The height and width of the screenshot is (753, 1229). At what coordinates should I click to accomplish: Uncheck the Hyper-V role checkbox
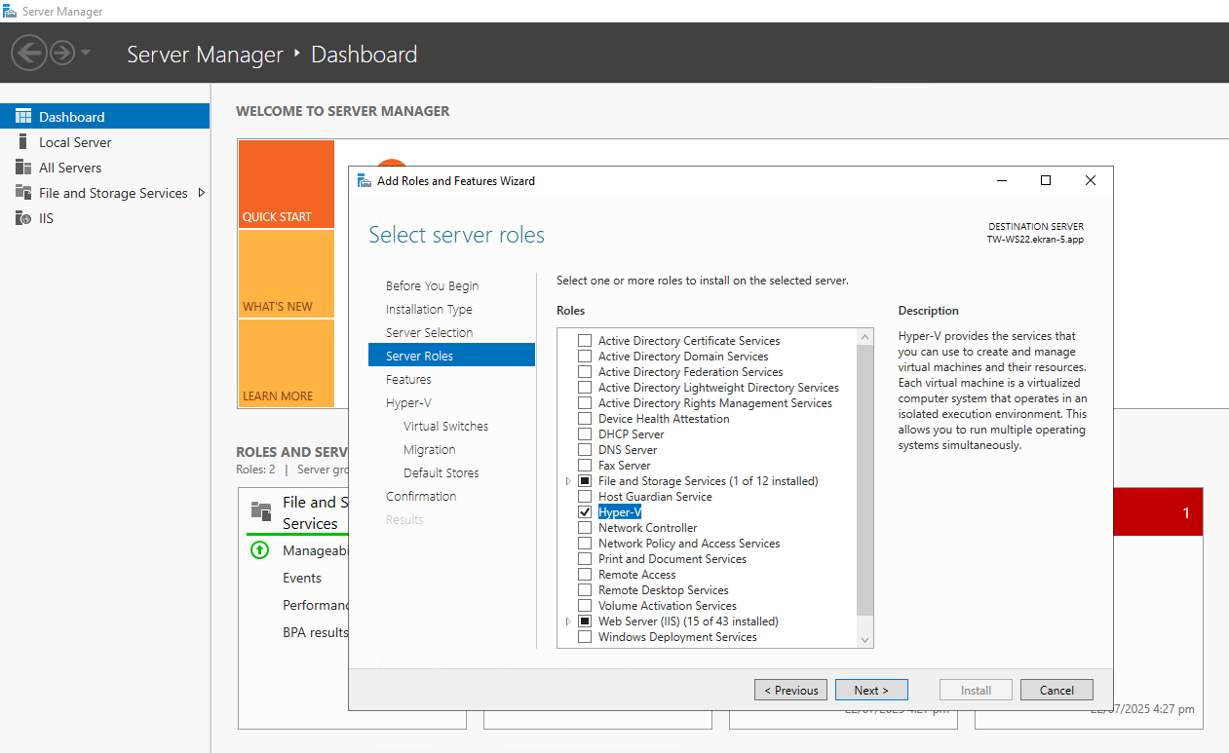pyautogui.click(x=585, y=512)
